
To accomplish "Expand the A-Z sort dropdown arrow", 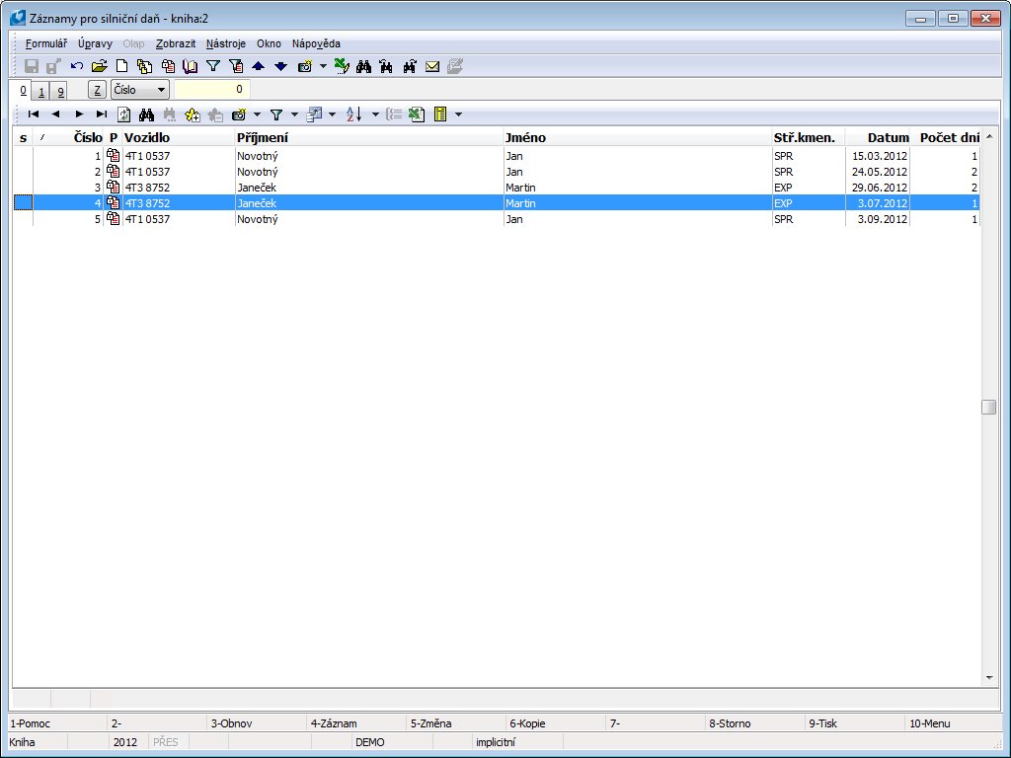I will coord(375,114).
